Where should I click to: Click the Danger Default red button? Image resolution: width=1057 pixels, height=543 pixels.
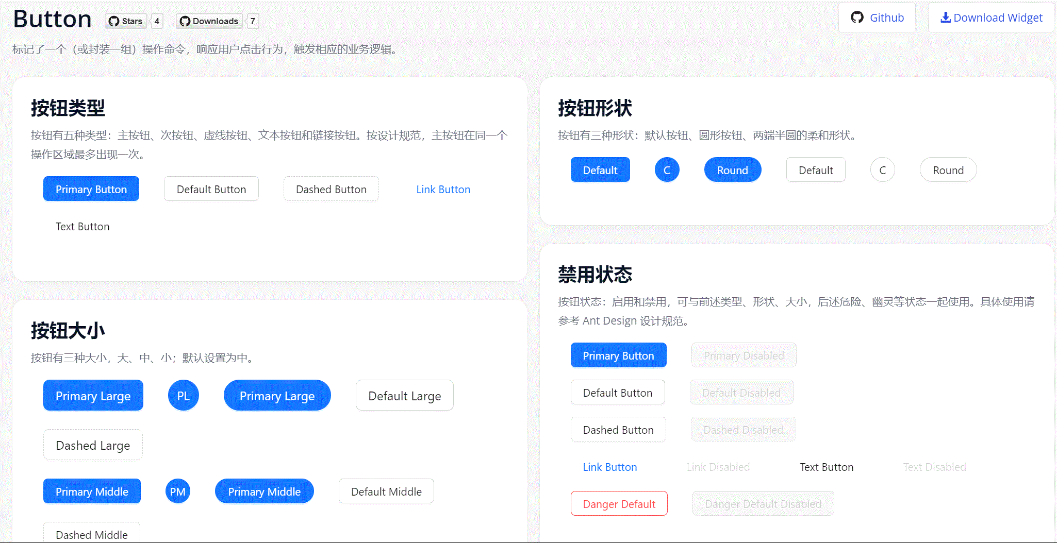point(619,503)
